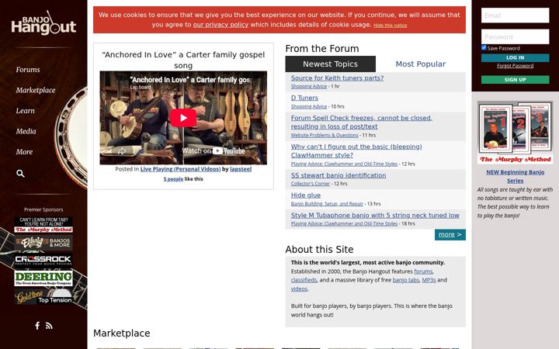This screenshot has height=349, width=559.
Task: View the 5 people who like this
Action: click(x=173, y=179)
